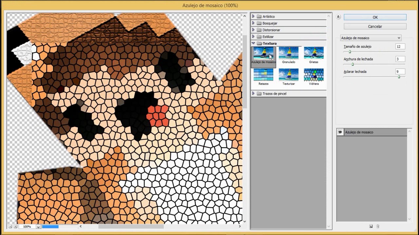Click the Distorsionar folder icon
The height and width of the screenshot is (235, 419).
(x=259, y=30)
